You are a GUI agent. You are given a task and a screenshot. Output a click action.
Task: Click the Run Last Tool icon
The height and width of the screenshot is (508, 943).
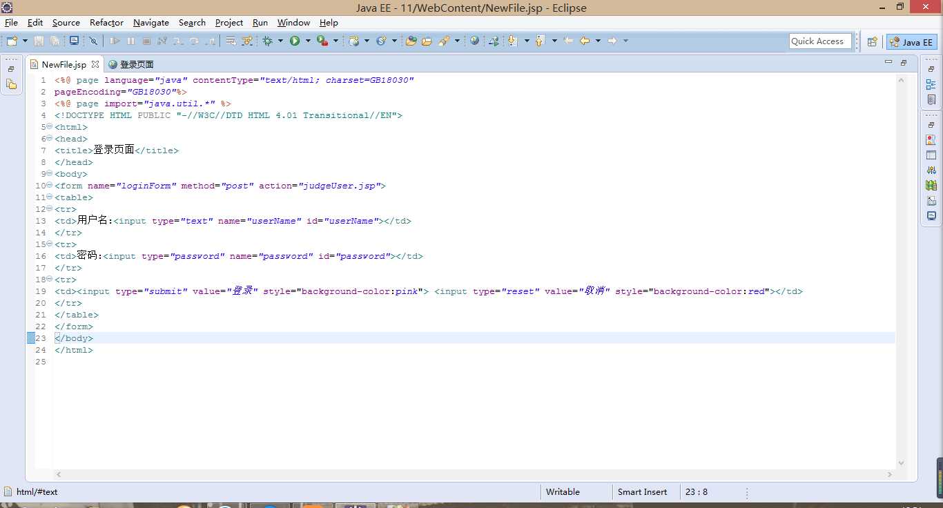322,41
